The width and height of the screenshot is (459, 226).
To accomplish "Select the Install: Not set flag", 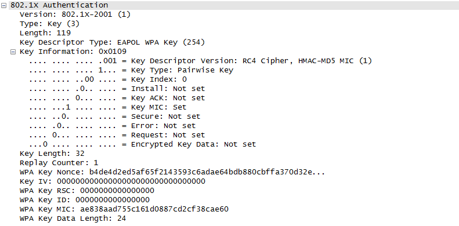I will point(117,89).
